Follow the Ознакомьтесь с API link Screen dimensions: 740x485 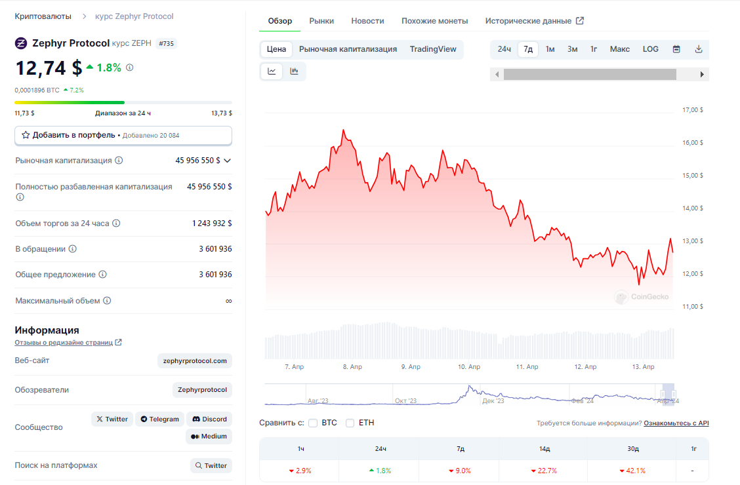click(x=676, y=423)
